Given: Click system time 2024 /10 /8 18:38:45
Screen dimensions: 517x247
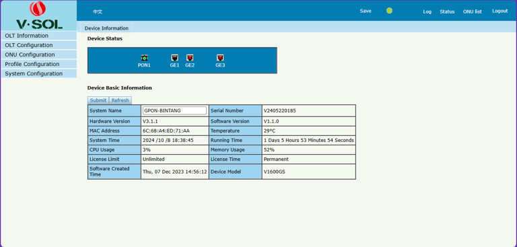Looking at the screenshot, I should tap(168, 140).
